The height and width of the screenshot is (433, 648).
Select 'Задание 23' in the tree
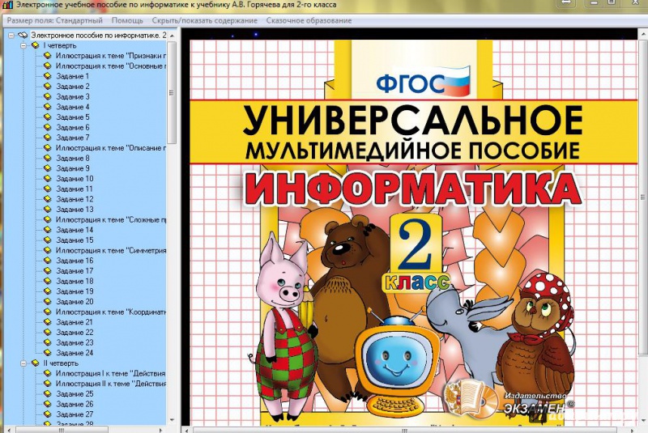pyautogui.click(x=75, y=342)
